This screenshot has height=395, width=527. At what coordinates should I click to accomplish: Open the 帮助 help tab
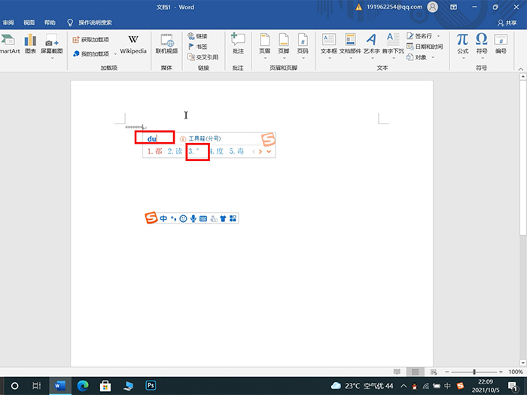coord(50,23)
